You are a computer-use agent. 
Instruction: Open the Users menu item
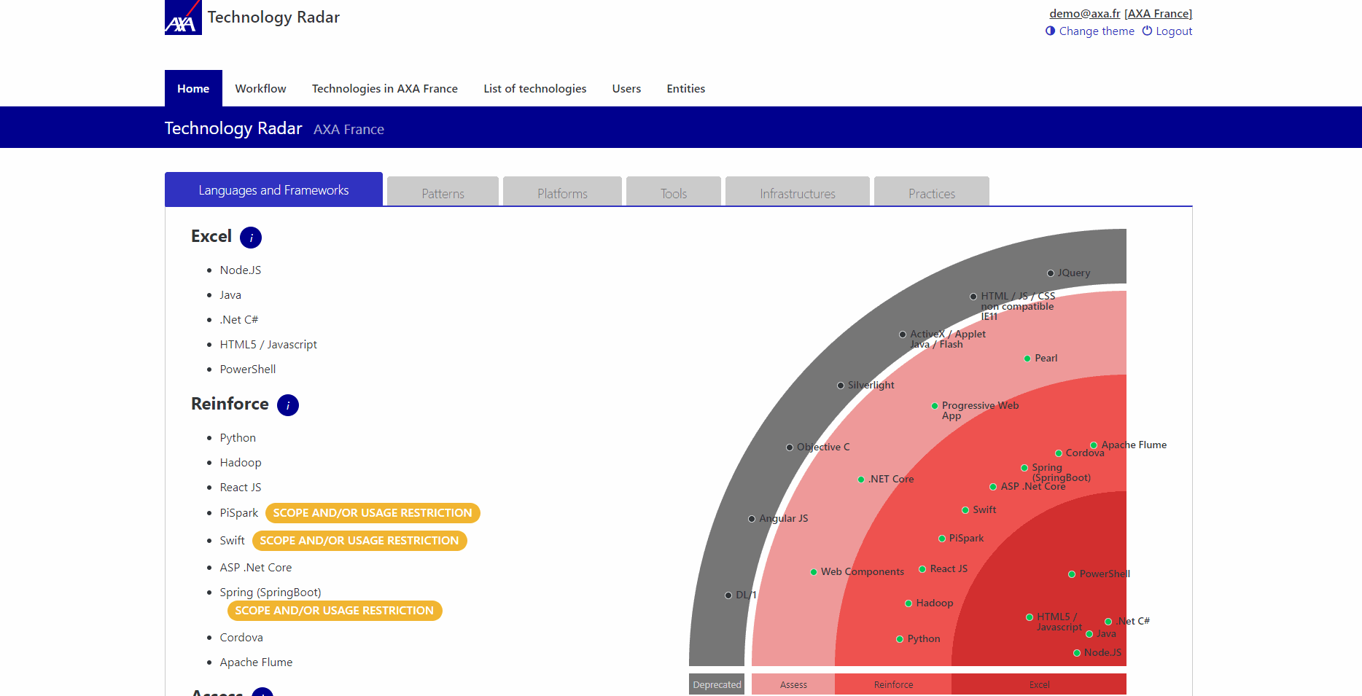pos(626,88)
